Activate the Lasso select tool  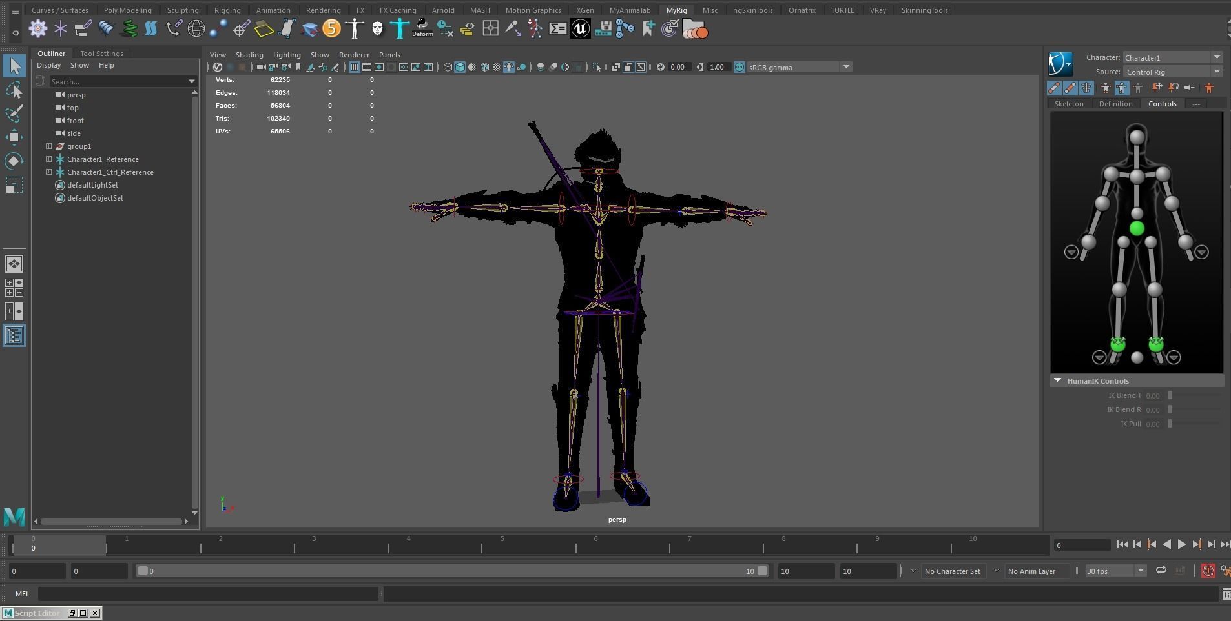click(x=14, y=90)
